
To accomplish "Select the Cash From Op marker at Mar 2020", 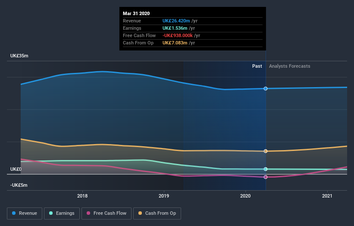I will pyautogui.click(x=266, y=151).
